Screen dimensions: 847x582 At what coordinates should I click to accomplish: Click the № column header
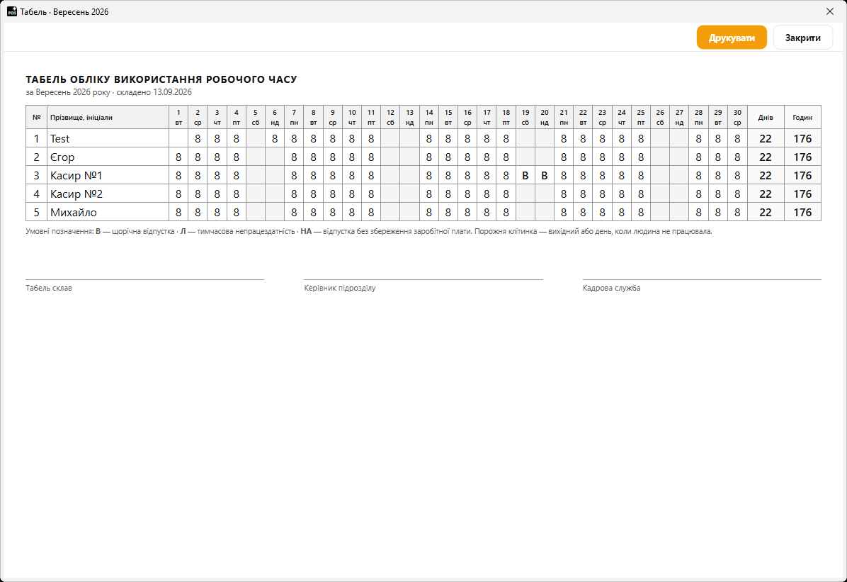click(x=36, y=118)
